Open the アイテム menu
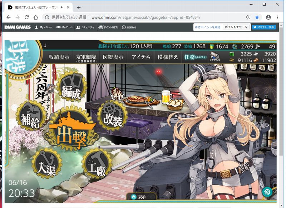This screenshot has height=208, width=286. pos(141,57)
